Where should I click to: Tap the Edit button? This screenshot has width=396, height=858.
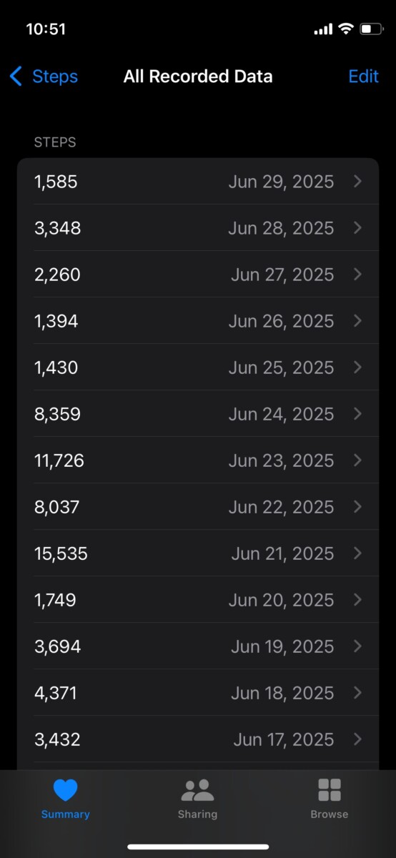pyautogui.click(x=363, y=77)
